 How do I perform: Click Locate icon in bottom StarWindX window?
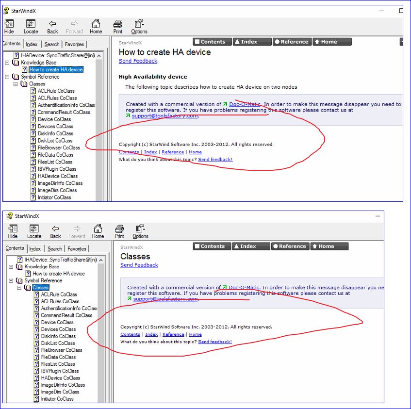coord(34,229)
